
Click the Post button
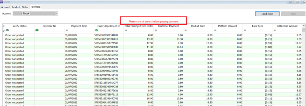(293, 14)
